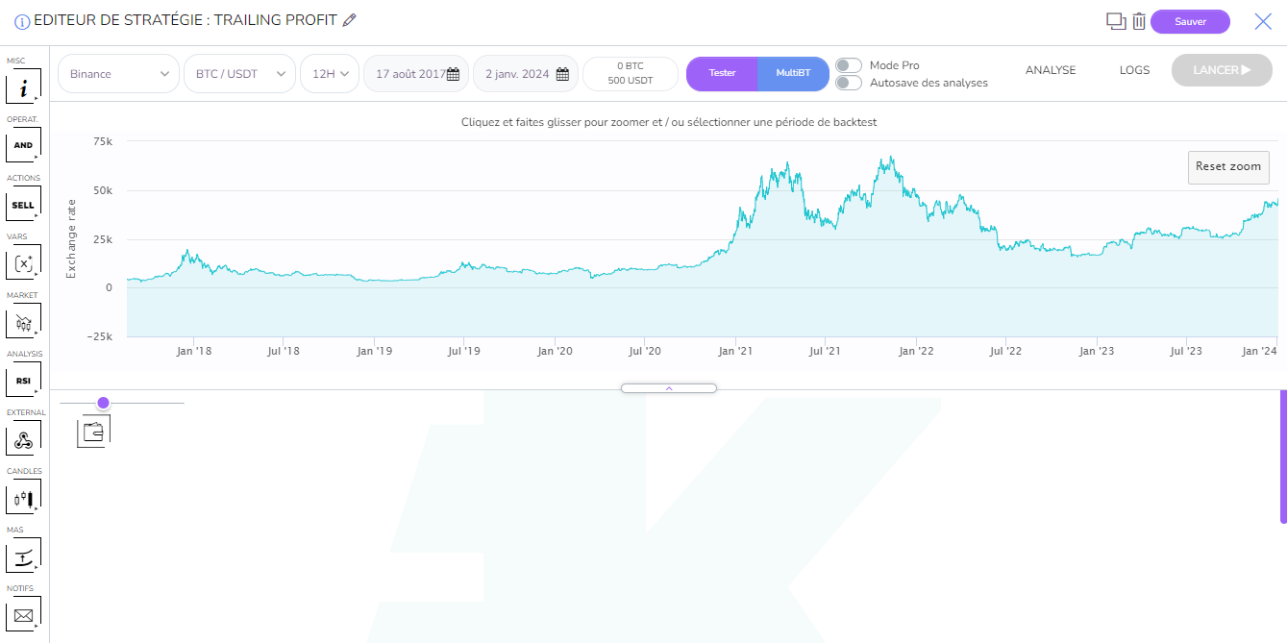Open the LOGS tab

pos(1134,70)
